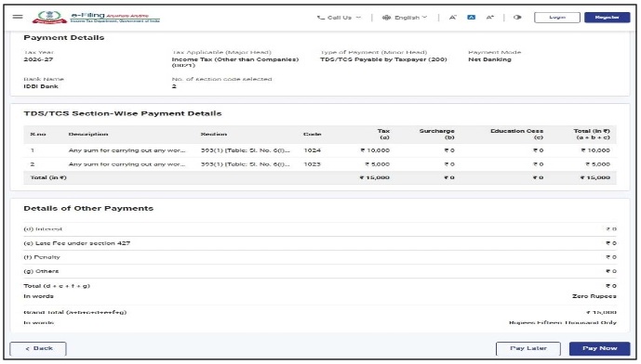Click the globe language icon
Image resolution: width=641 pixels, height=364 pixels.
[x=386, y=18]
